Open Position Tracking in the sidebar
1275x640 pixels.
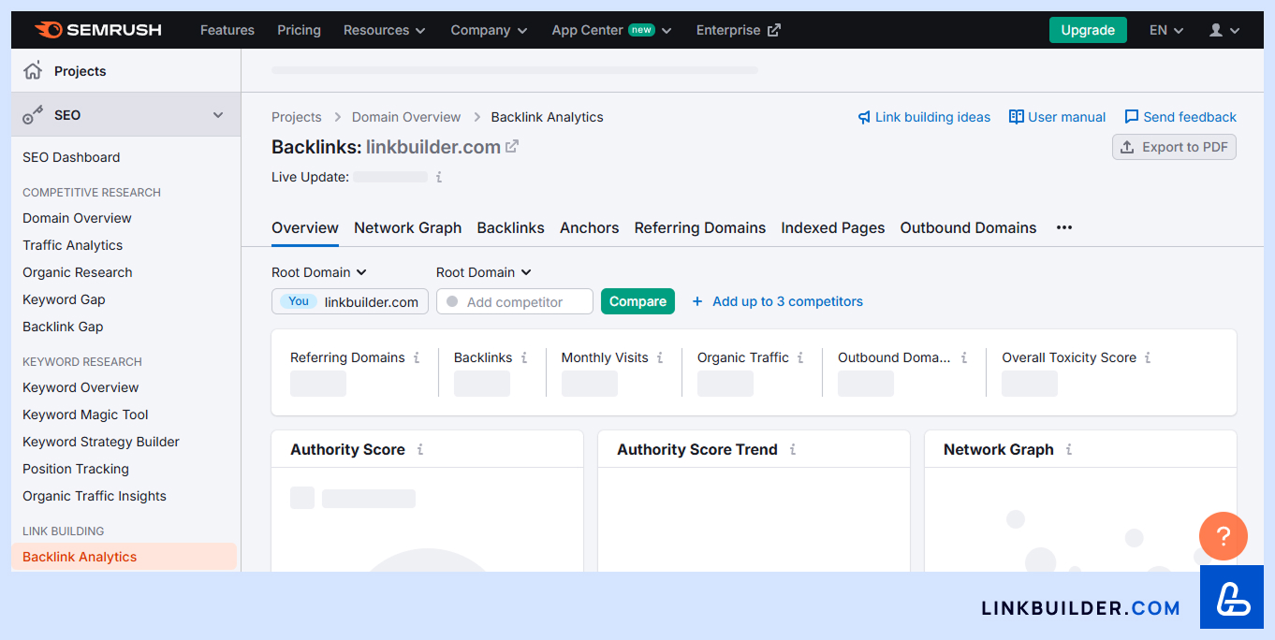coord(76,469)
